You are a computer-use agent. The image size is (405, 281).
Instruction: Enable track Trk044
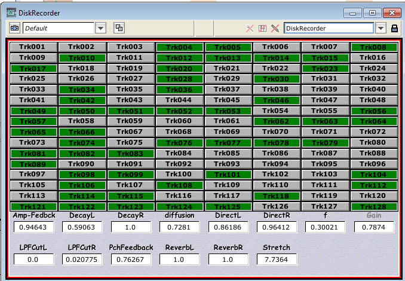pyautogui.click(x=179, y=100)
